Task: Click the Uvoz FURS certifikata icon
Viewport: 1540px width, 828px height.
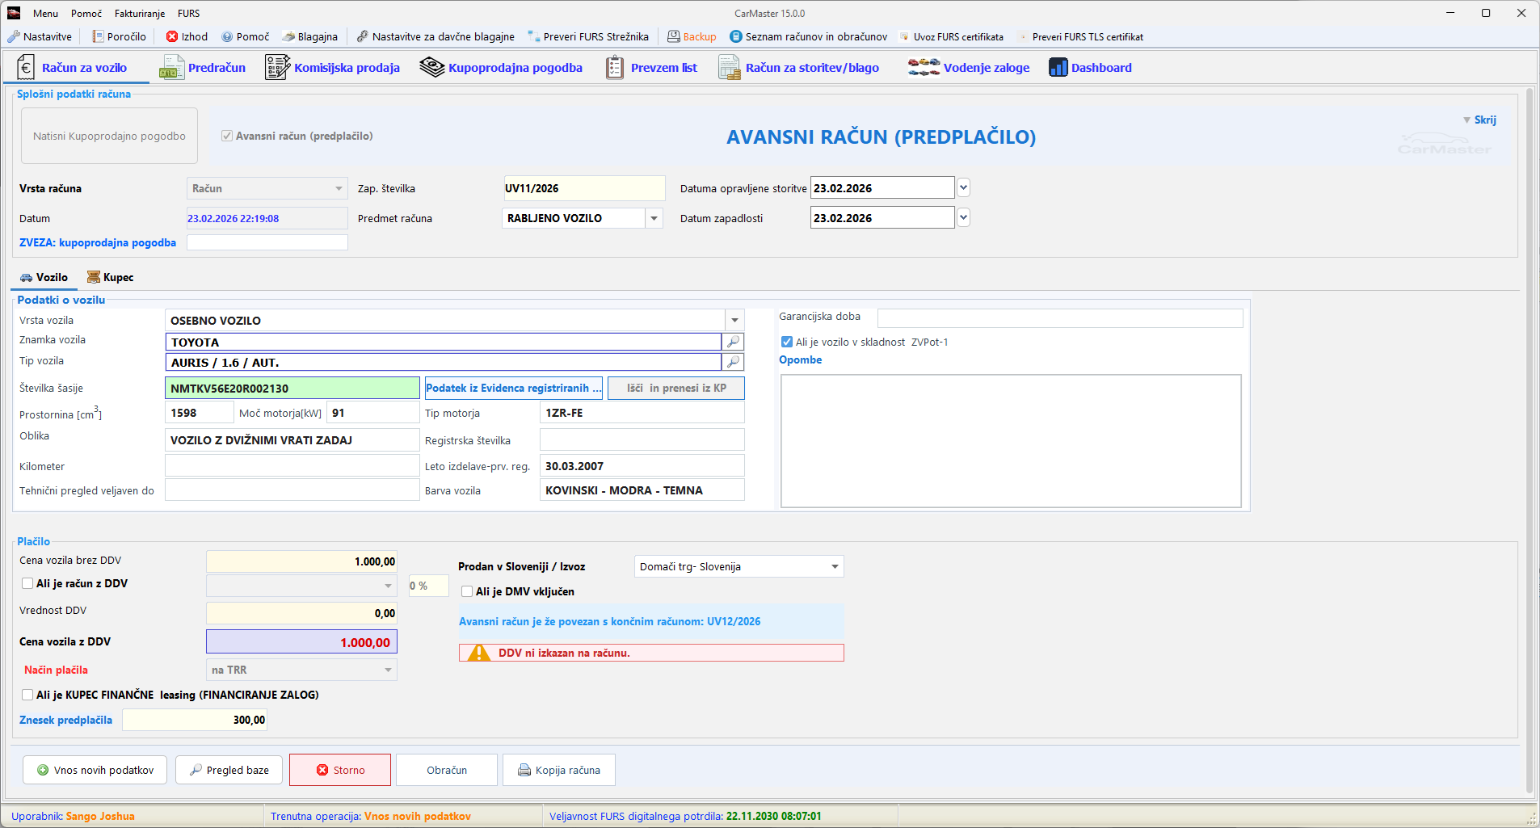Action: pos(905,36)
